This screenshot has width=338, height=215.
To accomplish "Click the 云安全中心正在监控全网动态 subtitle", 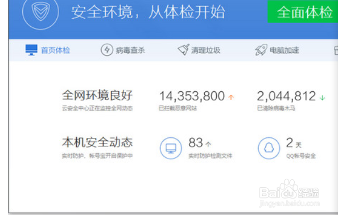I will pos(97,108).
